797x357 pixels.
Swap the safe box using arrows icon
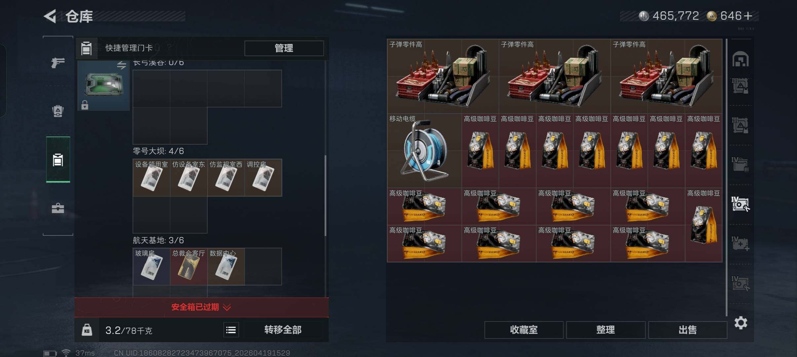122,65
